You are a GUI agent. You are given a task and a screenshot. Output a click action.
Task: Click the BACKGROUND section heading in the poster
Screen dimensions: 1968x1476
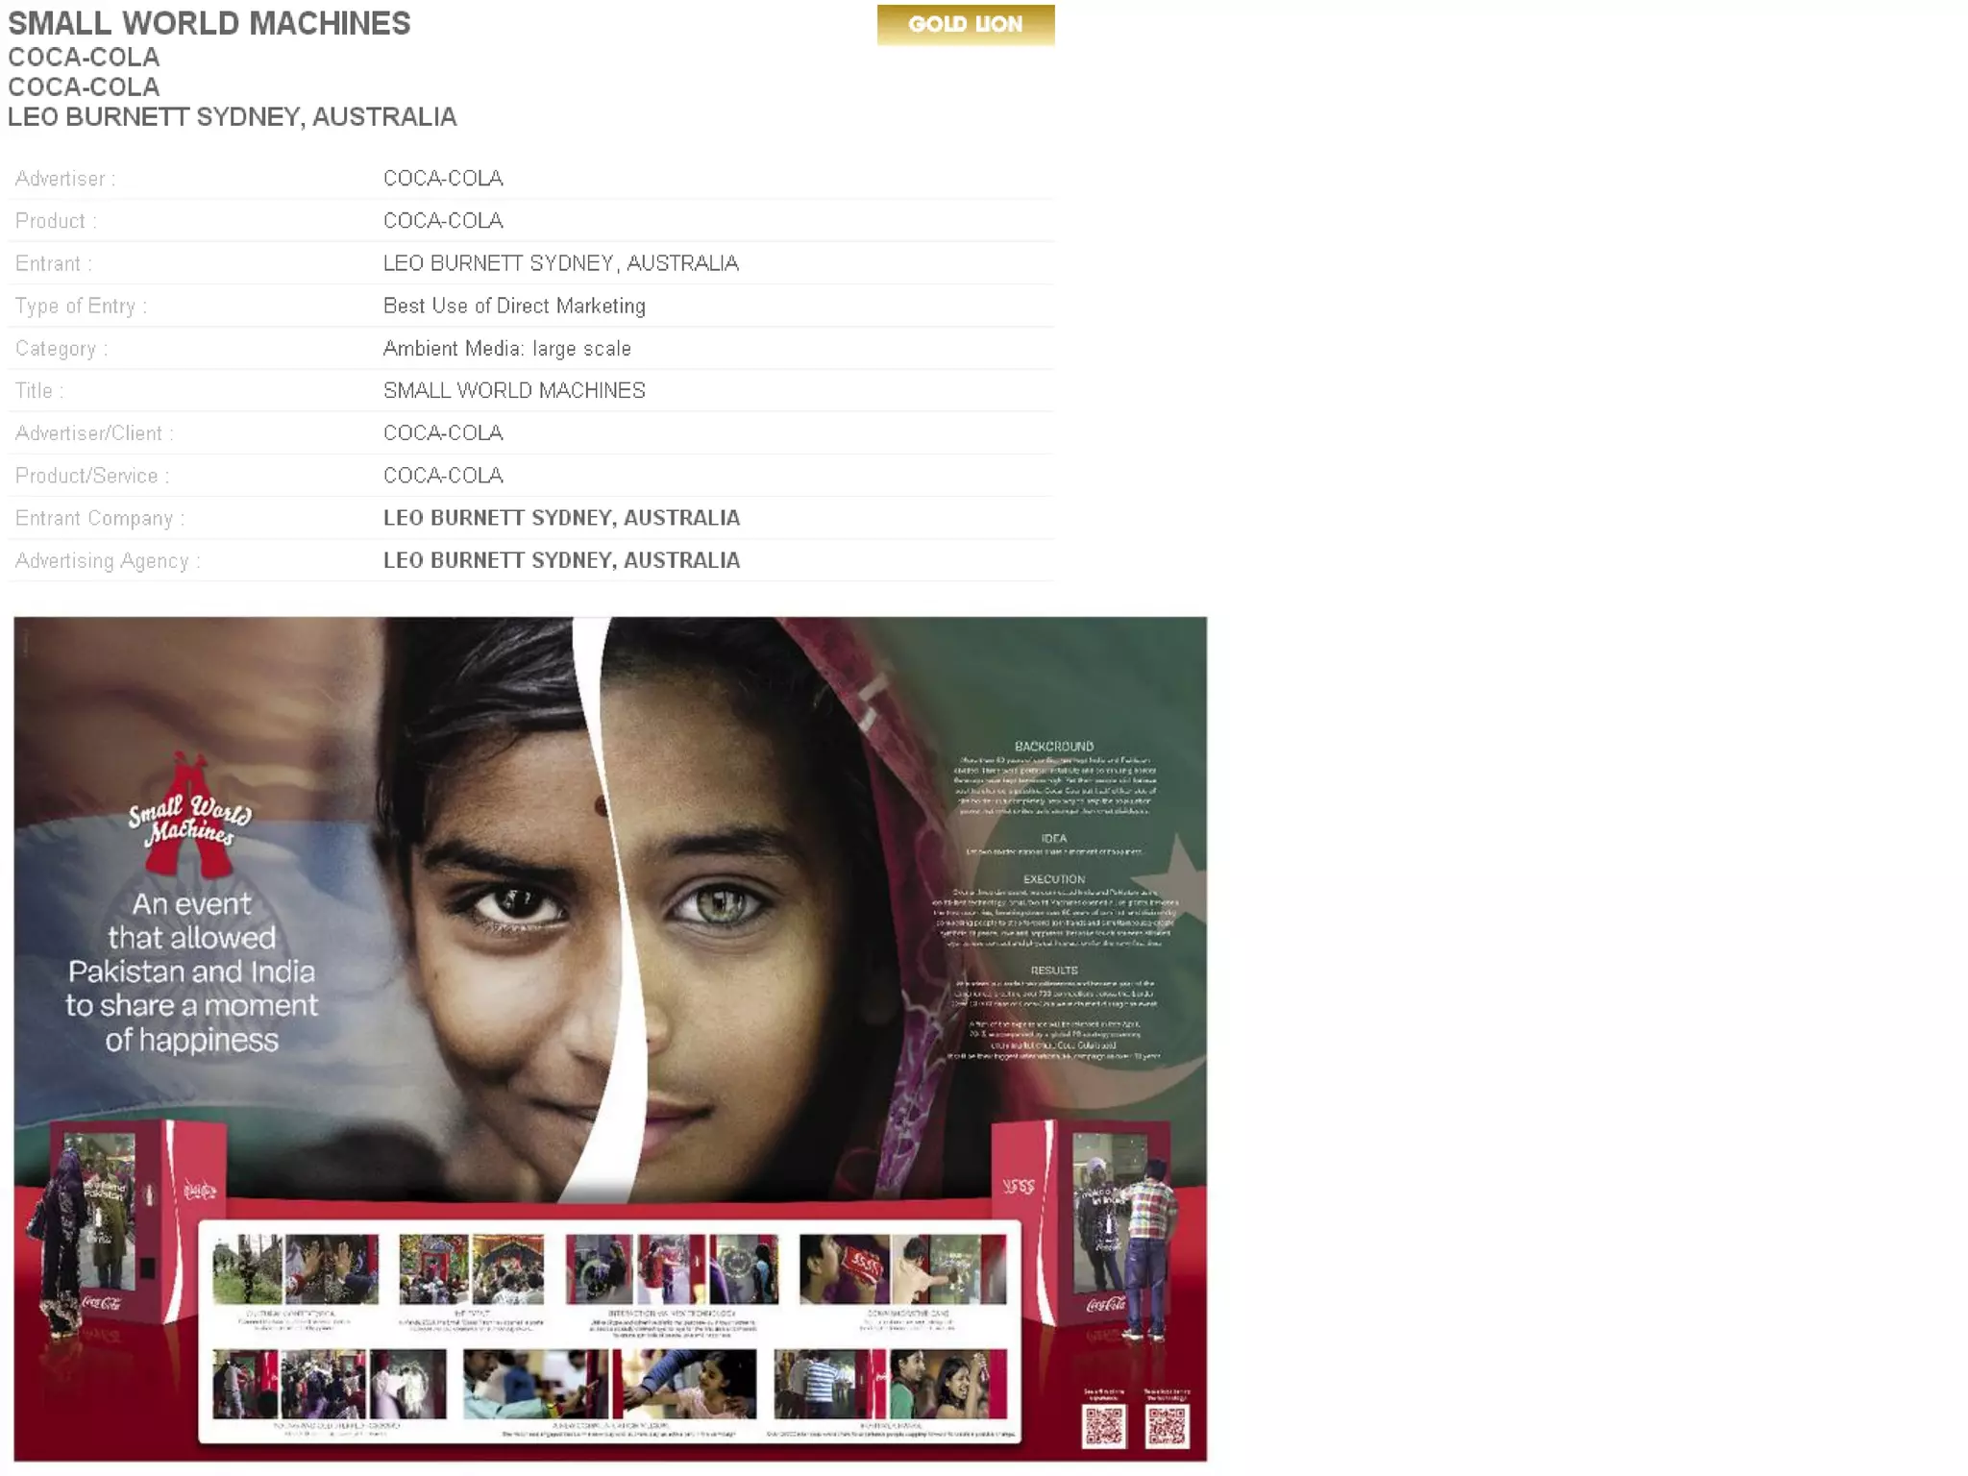tap(1053, 746)
